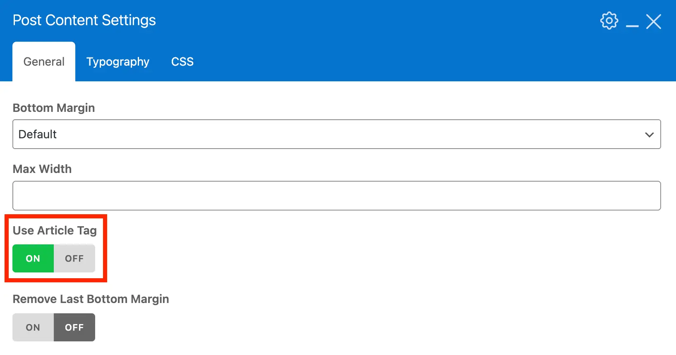
Task: Select the Bottom Margin label
Action: [x=53, y=108]
